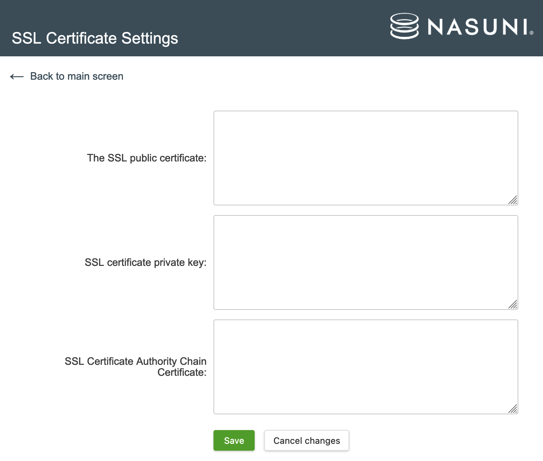Click the "The SSL public certificate:" label
Image resolution: width=543 pixels, height=461 pixels.
pyautogui.click(x=147, y=158)
